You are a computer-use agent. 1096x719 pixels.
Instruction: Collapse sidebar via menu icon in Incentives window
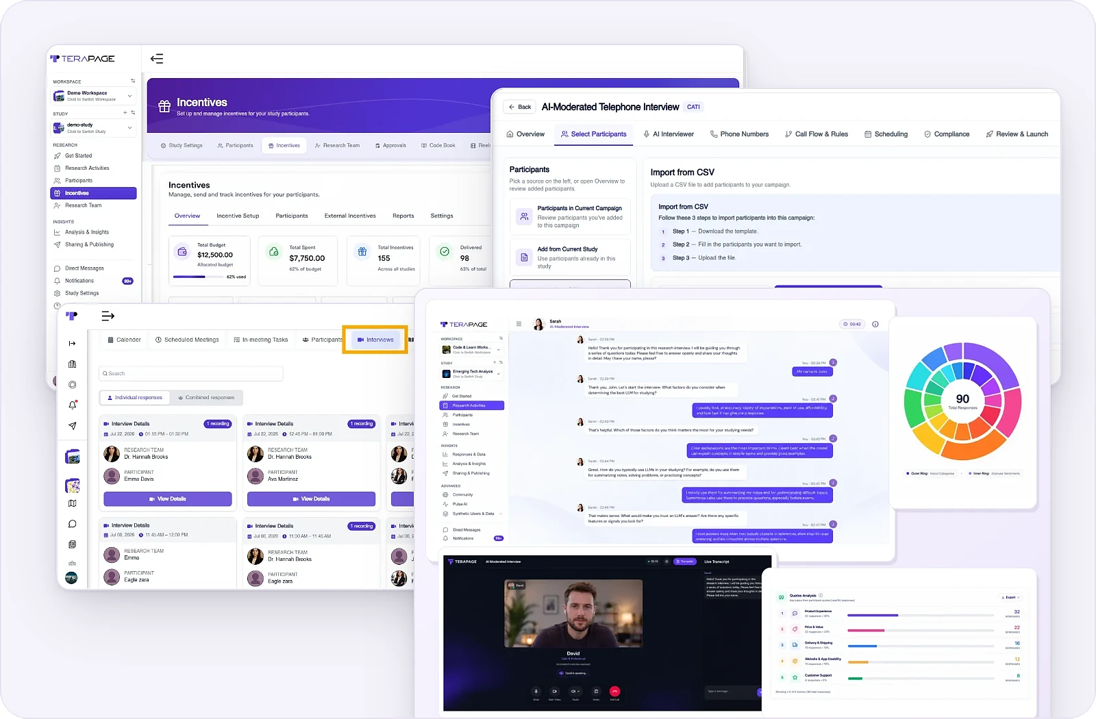pyautogui.click(x=157, y=59)
